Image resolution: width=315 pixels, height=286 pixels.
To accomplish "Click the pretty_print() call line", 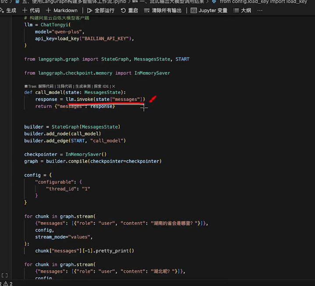I will pyautogui.click(x=85, y=251).
